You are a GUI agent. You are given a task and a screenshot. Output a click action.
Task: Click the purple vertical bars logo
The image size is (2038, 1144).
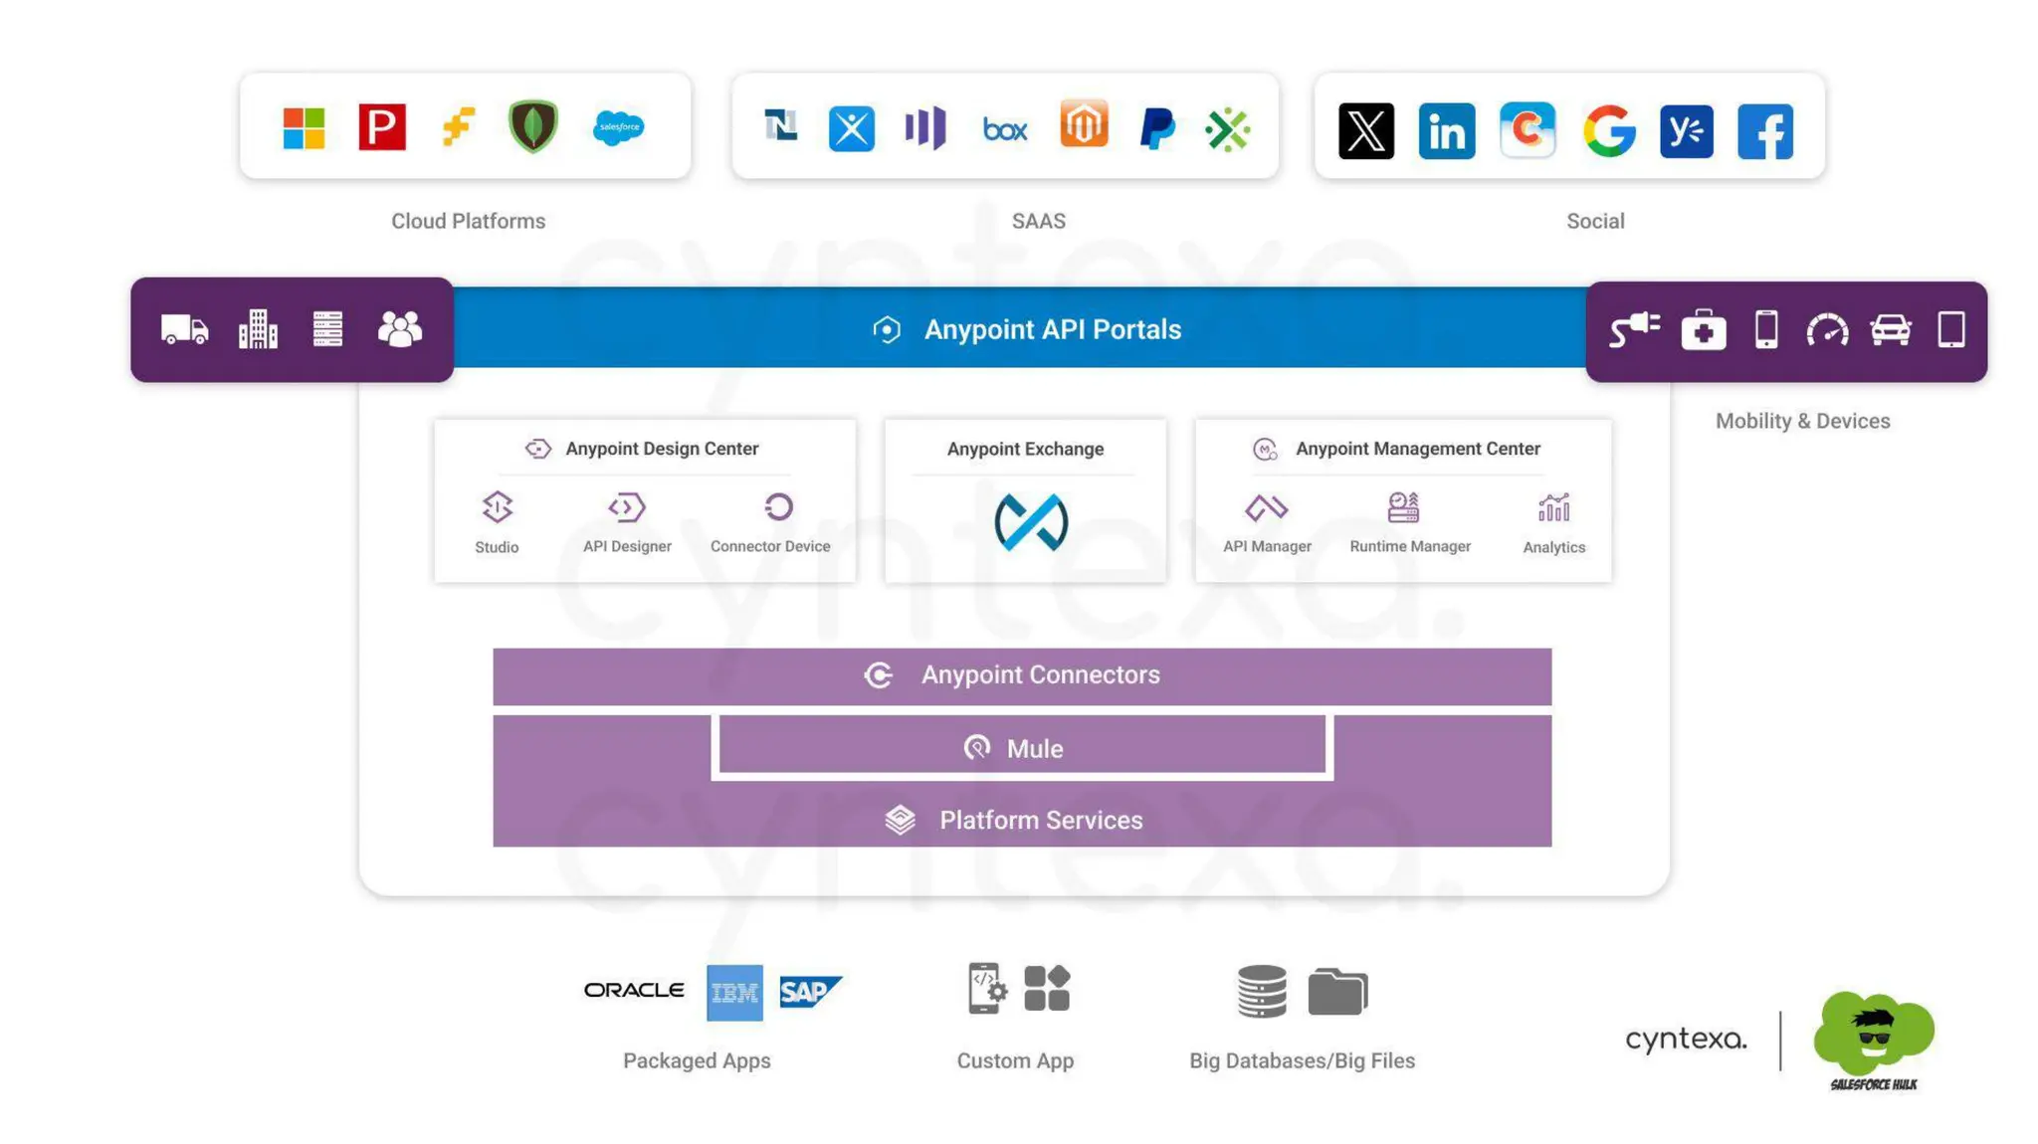925,128
